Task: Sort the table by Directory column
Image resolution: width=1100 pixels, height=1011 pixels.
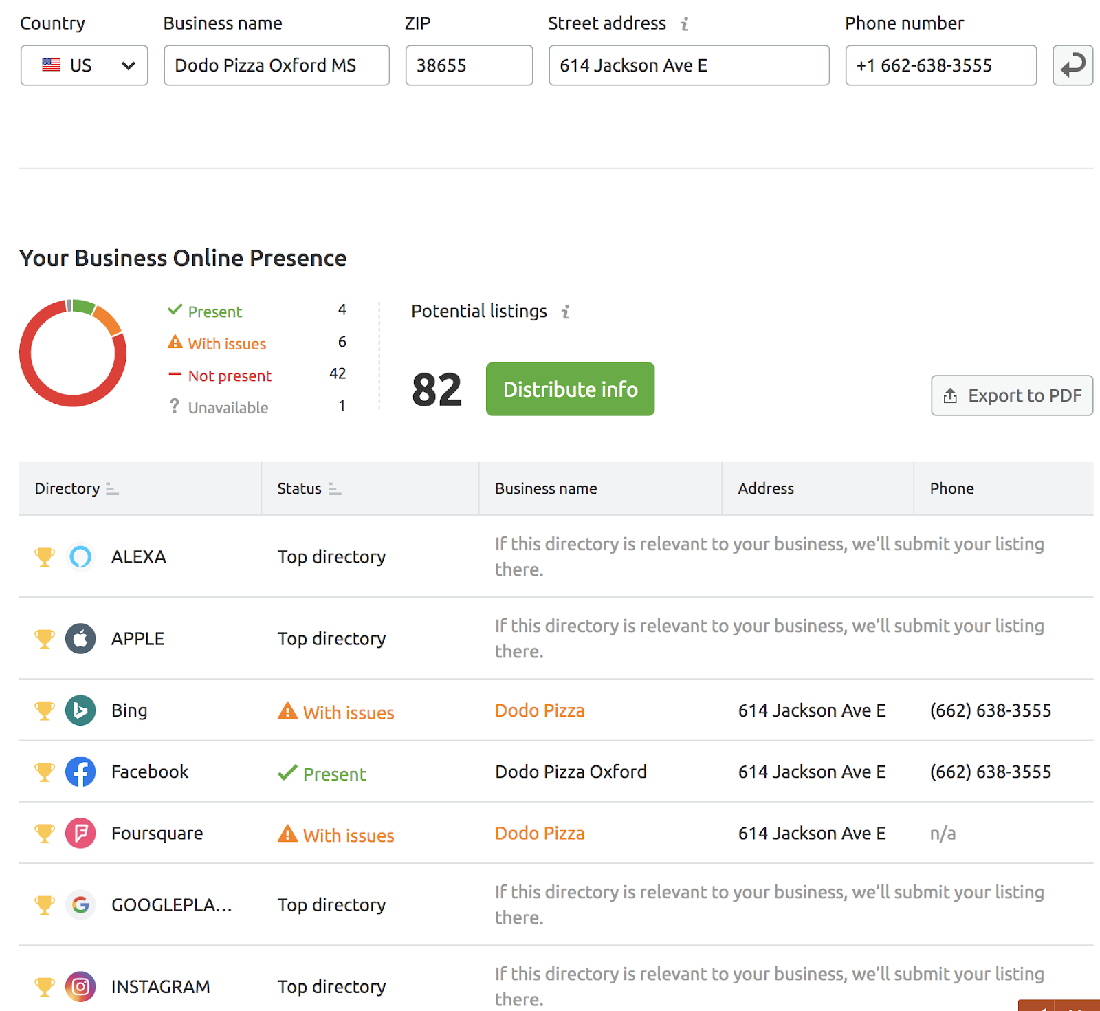Action: click(113, 490)
